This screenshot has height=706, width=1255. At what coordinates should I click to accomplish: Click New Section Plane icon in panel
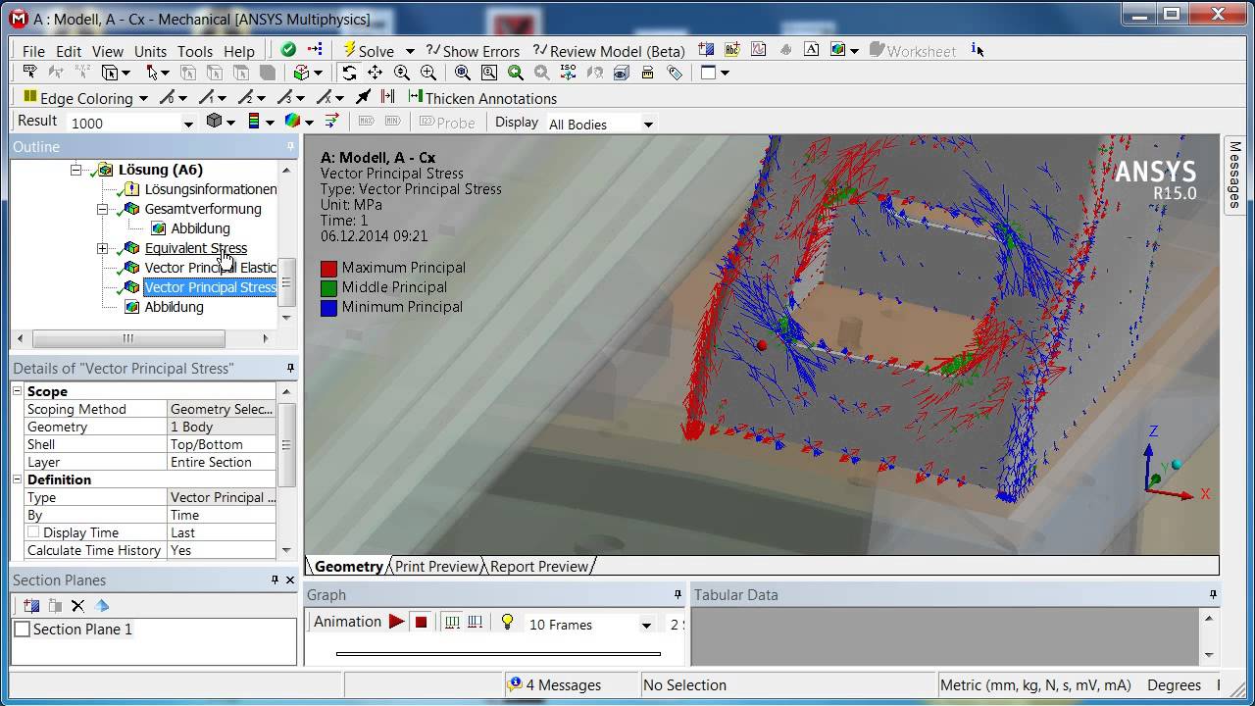click(31, 606)
